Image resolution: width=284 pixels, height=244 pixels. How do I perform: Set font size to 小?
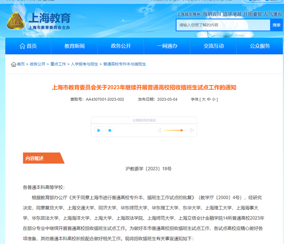click(214, 99)
